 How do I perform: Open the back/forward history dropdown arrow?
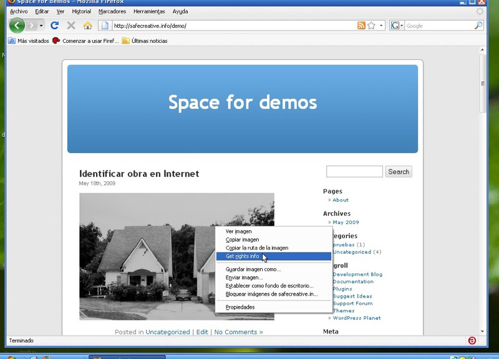point(41,26)
